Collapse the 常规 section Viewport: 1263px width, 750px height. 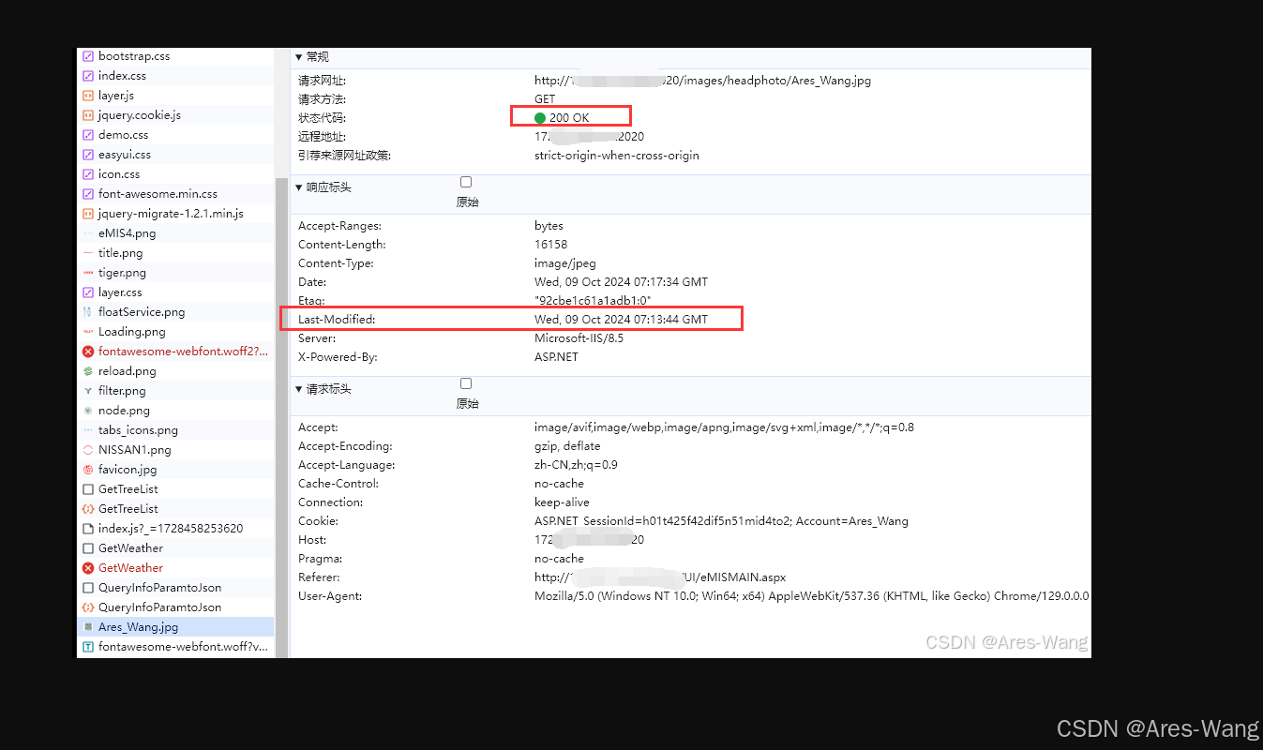(298, 57)
